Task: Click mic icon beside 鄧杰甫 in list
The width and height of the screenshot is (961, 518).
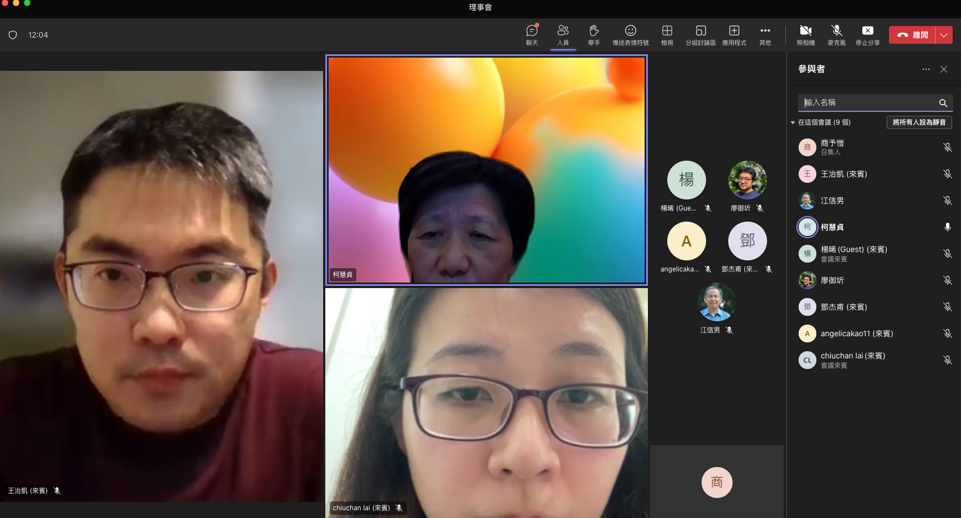Action: click(948, 307)
